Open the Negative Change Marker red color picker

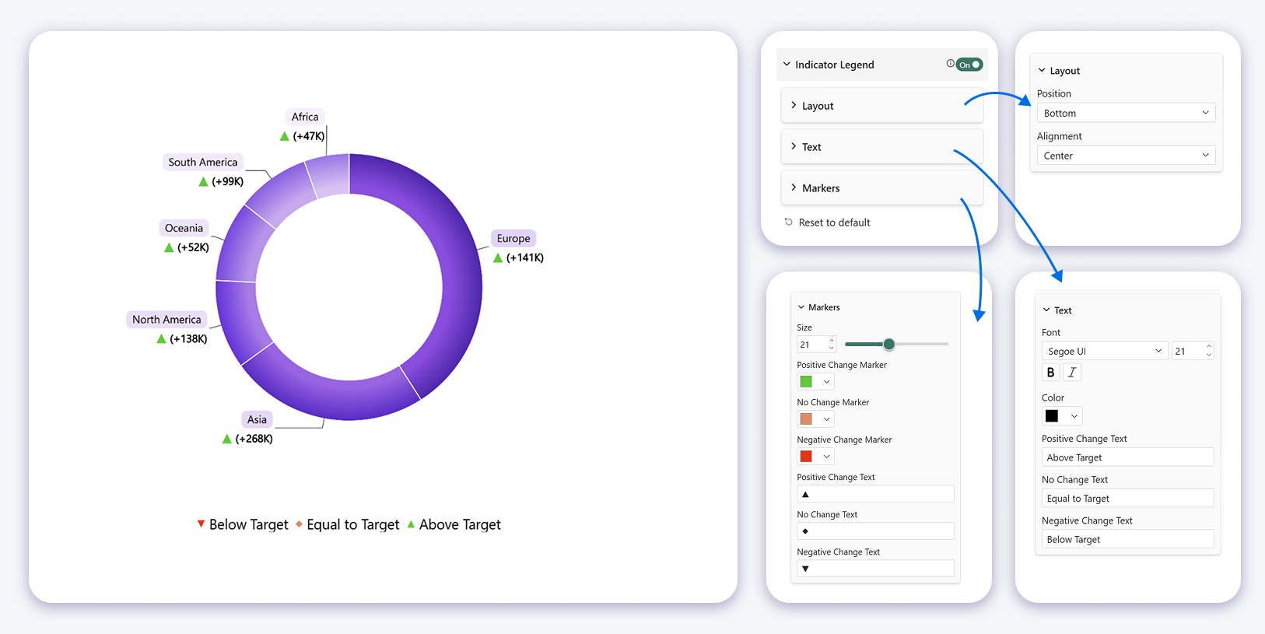815,457
